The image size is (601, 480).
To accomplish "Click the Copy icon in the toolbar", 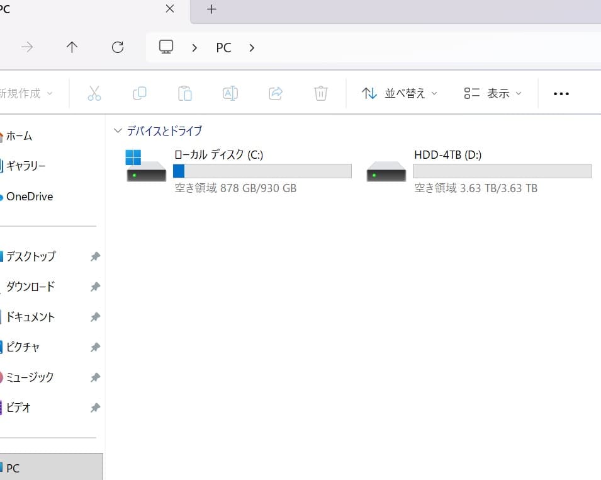I will 139,93.
